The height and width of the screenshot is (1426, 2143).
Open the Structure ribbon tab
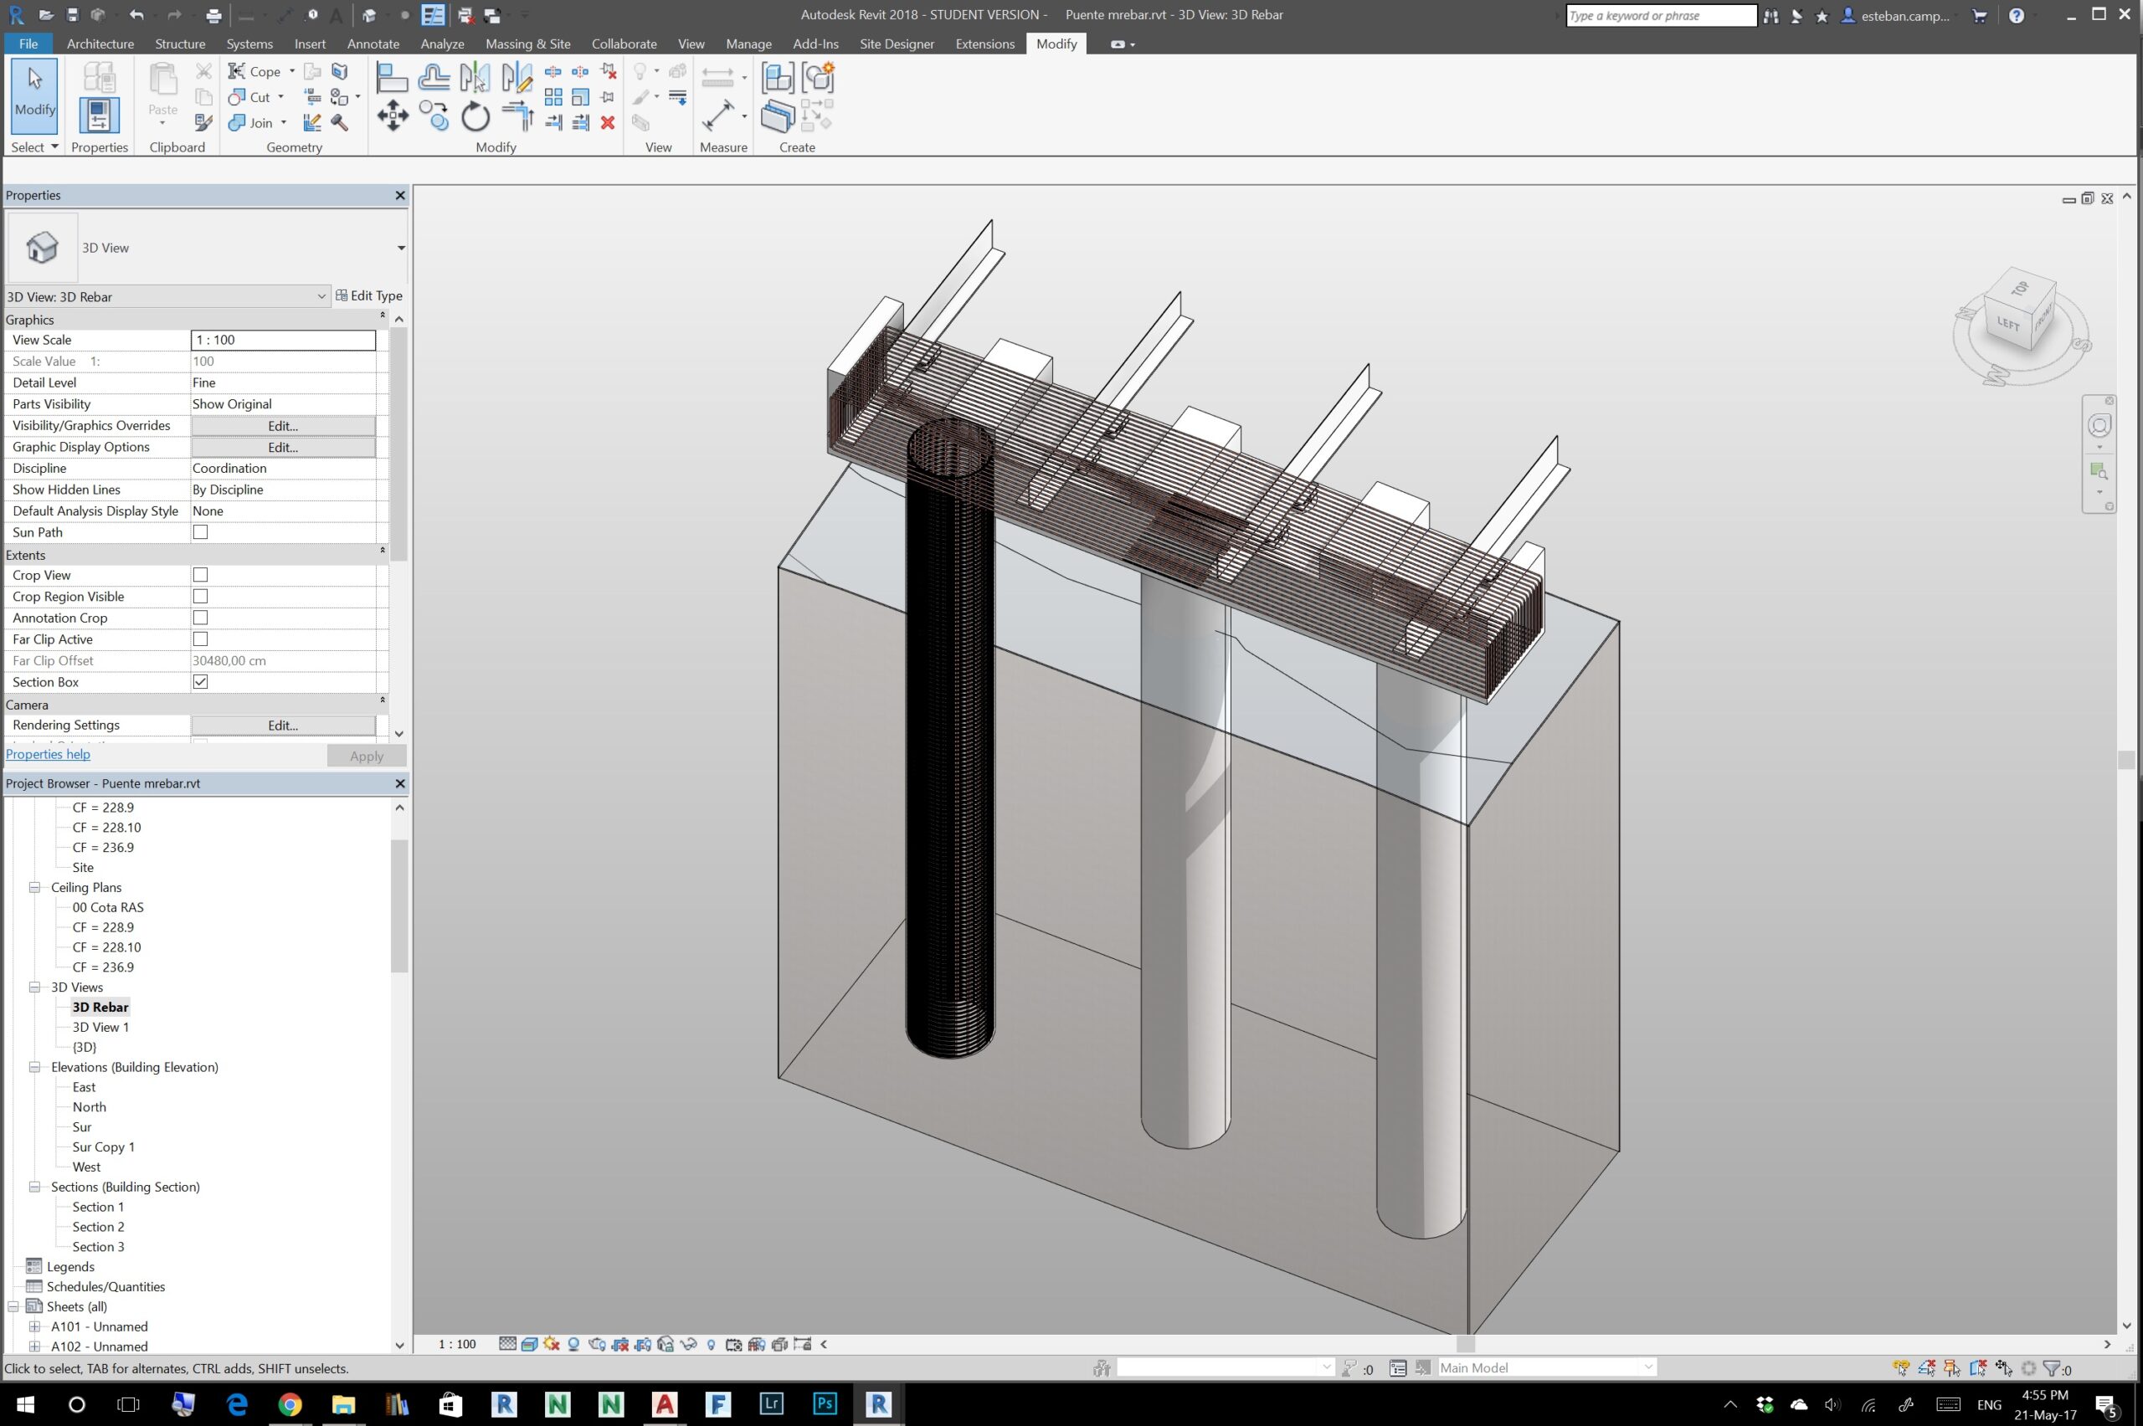(x=179, y=44)
